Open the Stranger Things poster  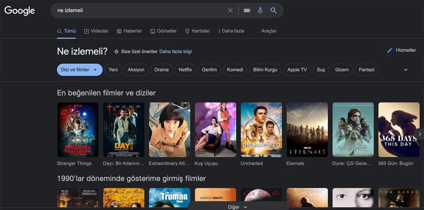pyautogui.click(x=78, y=129)
